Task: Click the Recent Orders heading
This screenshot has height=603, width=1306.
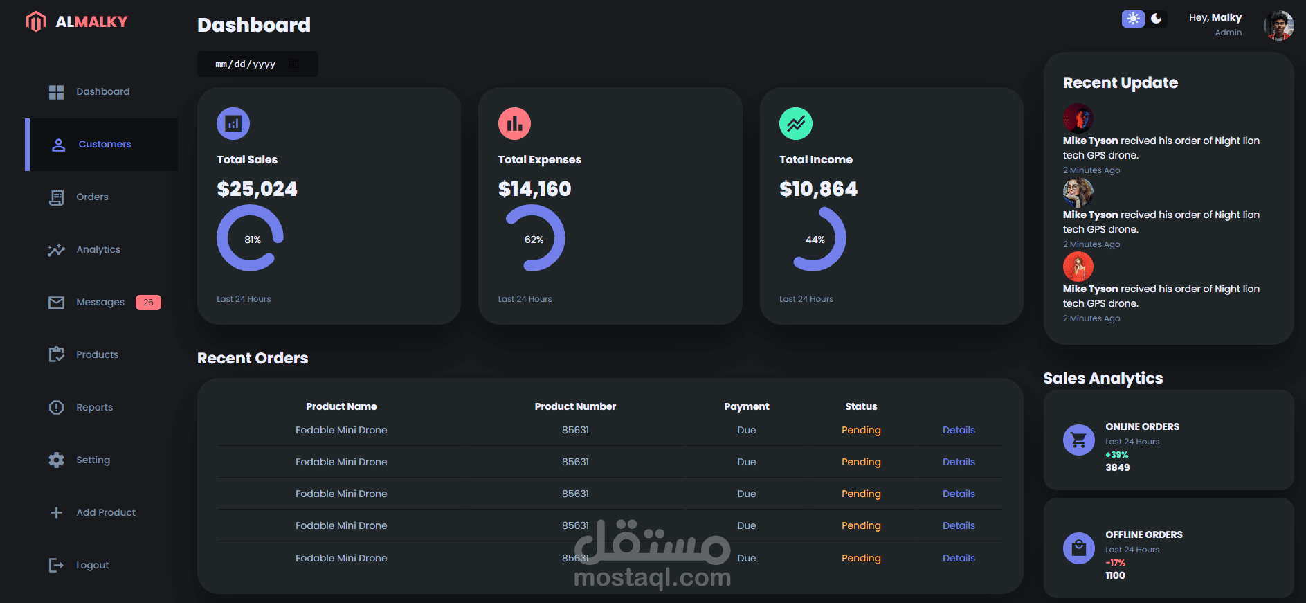Action: tap(253, 358)
